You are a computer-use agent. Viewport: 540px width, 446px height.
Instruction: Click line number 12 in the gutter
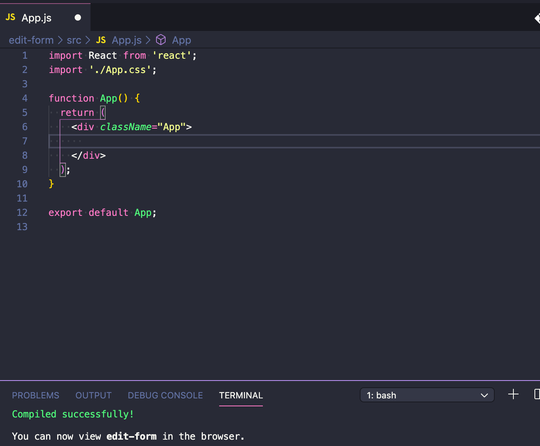click(x=22, y=213)
